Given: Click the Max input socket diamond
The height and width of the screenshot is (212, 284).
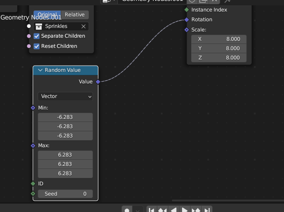Looking at the screenshot, I should point(33,145).
